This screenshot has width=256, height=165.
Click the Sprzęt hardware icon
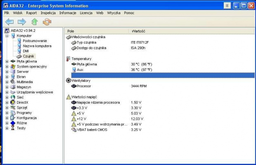[x=13, y=107]
